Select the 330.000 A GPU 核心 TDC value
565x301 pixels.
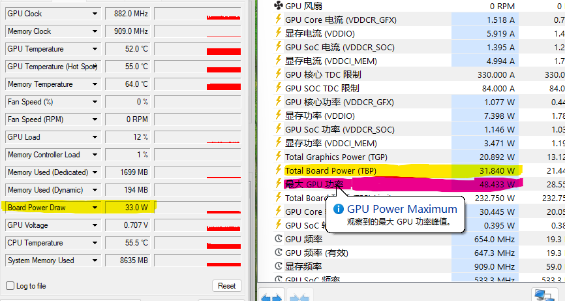tap(496, 74)
